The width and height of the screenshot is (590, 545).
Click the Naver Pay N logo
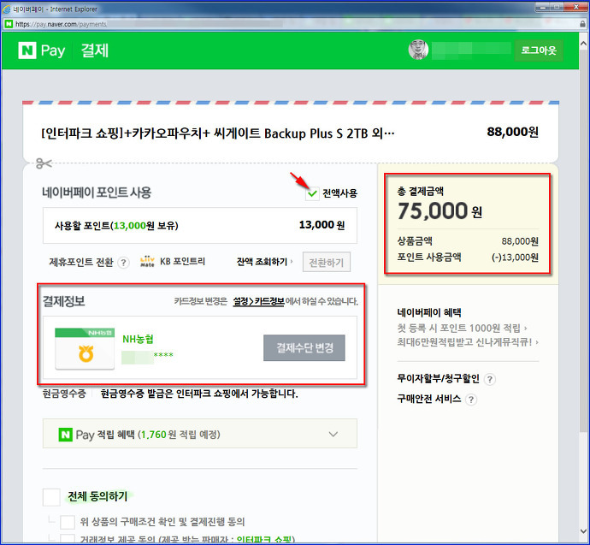[27, 50]
